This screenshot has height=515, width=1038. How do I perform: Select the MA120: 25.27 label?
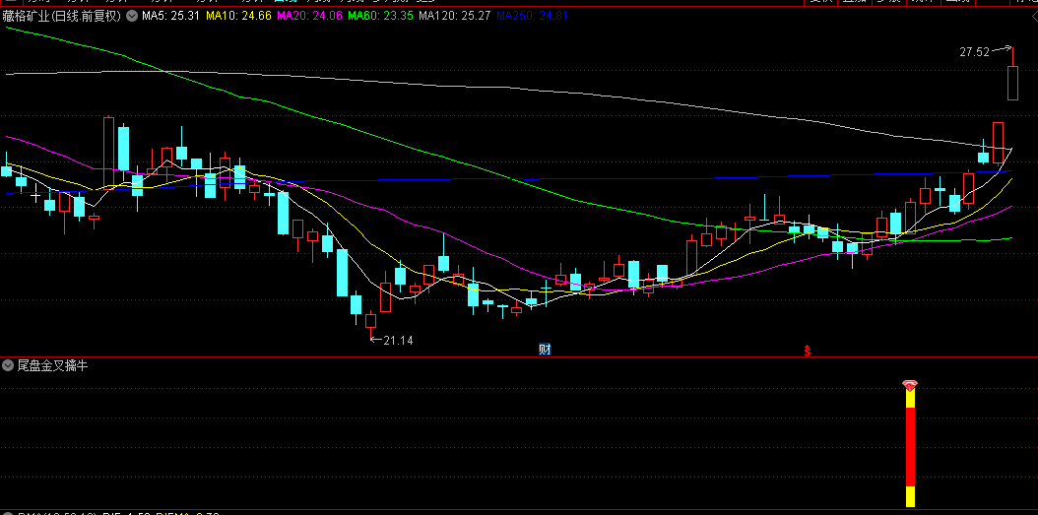455,15
